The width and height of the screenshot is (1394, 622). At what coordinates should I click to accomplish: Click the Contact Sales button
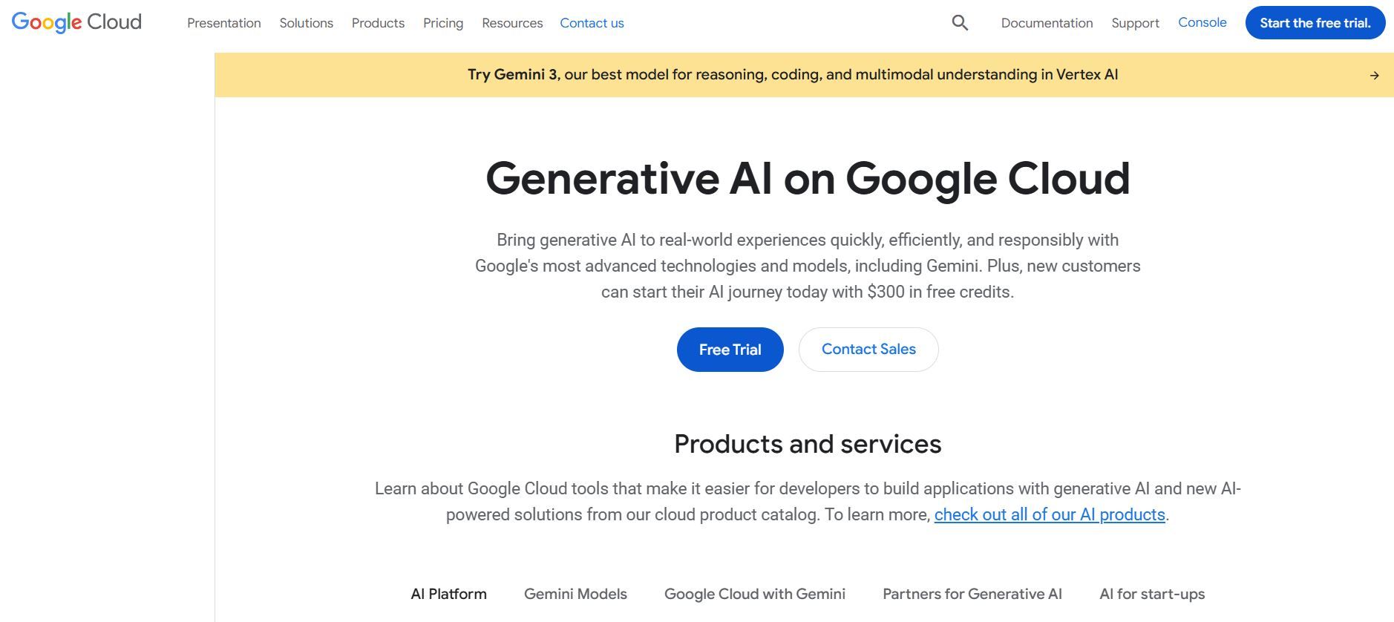pyautogui.click(x=868, y=350)
